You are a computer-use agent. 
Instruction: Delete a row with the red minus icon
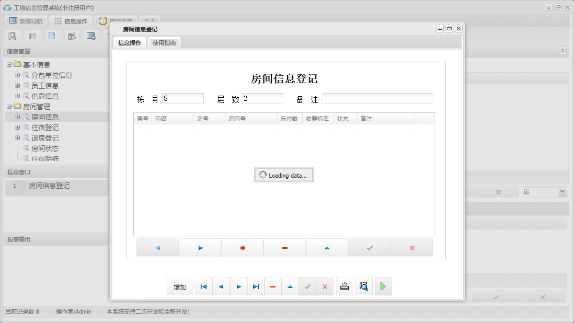285,247
